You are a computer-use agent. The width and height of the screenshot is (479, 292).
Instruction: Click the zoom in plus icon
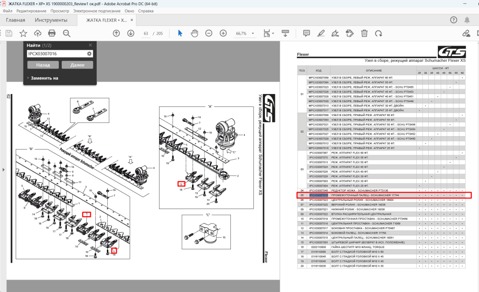point(223,34)
